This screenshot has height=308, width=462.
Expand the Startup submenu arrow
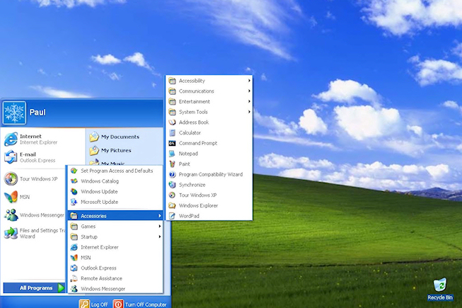pos(160,236)
